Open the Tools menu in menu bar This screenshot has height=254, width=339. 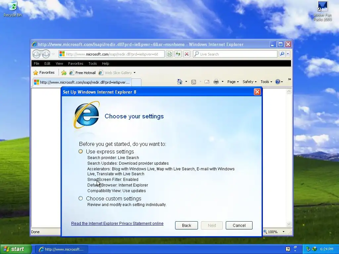[93, 63]
